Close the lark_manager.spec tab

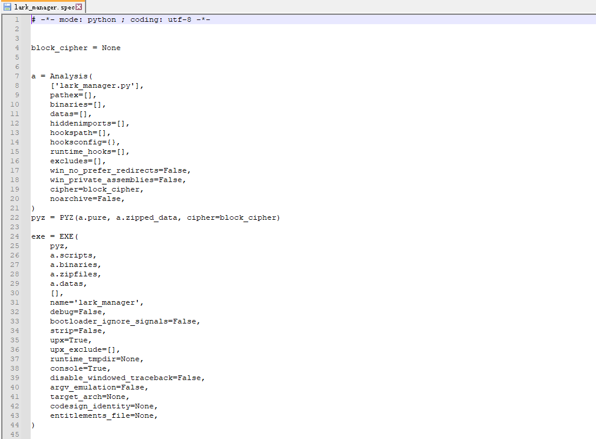[78, 7]
